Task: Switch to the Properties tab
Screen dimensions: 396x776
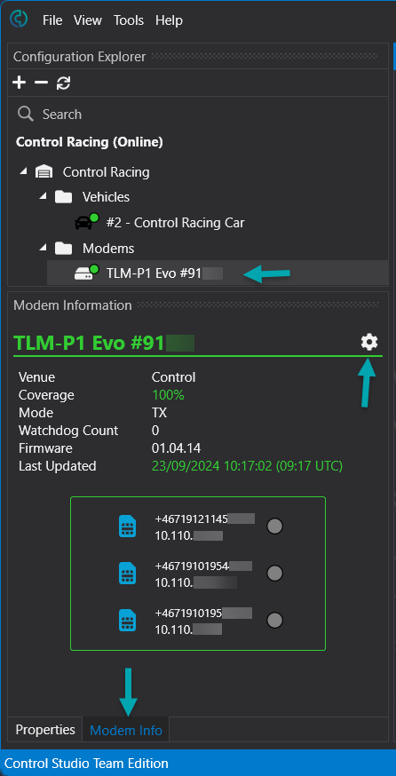Action: point(45,730)
